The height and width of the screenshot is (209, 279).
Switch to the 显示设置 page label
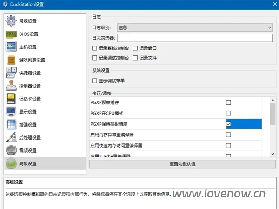pyautogui.click(x=28, y=112)
